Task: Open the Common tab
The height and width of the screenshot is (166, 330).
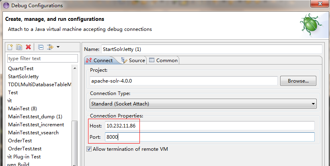Action: point(163,61)
